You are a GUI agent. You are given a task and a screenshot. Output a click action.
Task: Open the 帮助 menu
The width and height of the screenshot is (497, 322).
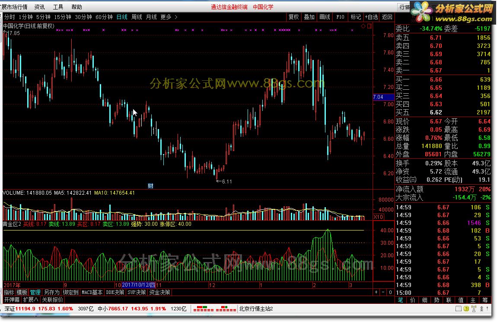pyautogui.click(x=76, y=7)
